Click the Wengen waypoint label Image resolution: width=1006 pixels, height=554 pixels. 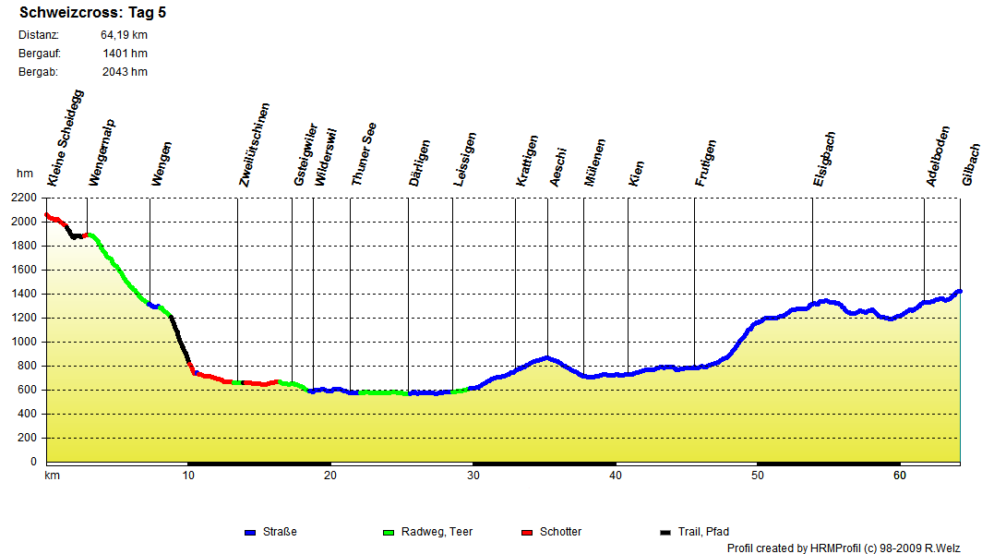(162, 164)
